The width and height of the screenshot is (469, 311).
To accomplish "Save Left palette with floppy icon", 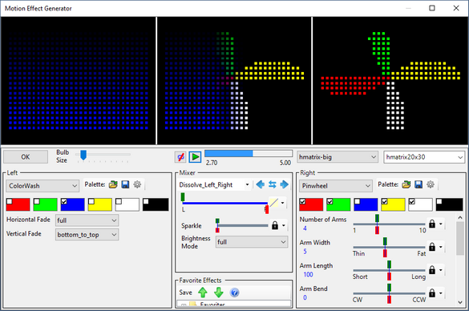I will (125, 184).
